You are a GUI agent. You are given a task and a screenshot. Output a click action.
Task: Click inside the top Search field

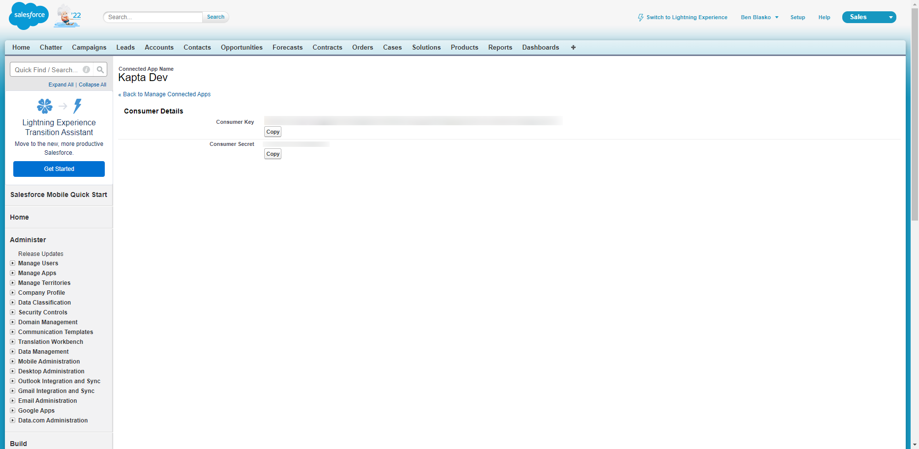coord(153,17)
